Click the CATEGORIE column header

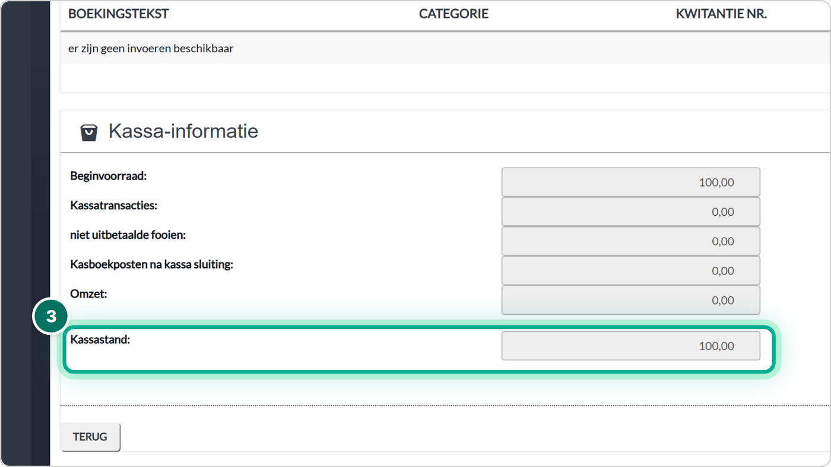click(453, 14)
